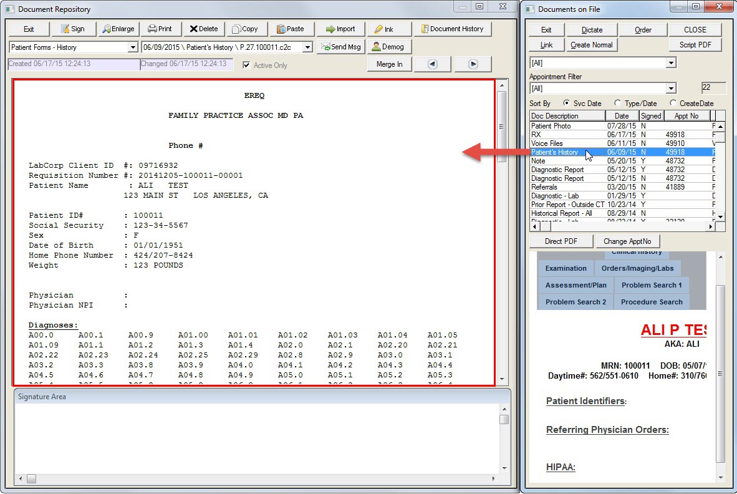
Task: Click the document count field showing 22
Action: [x=713, y=88]
